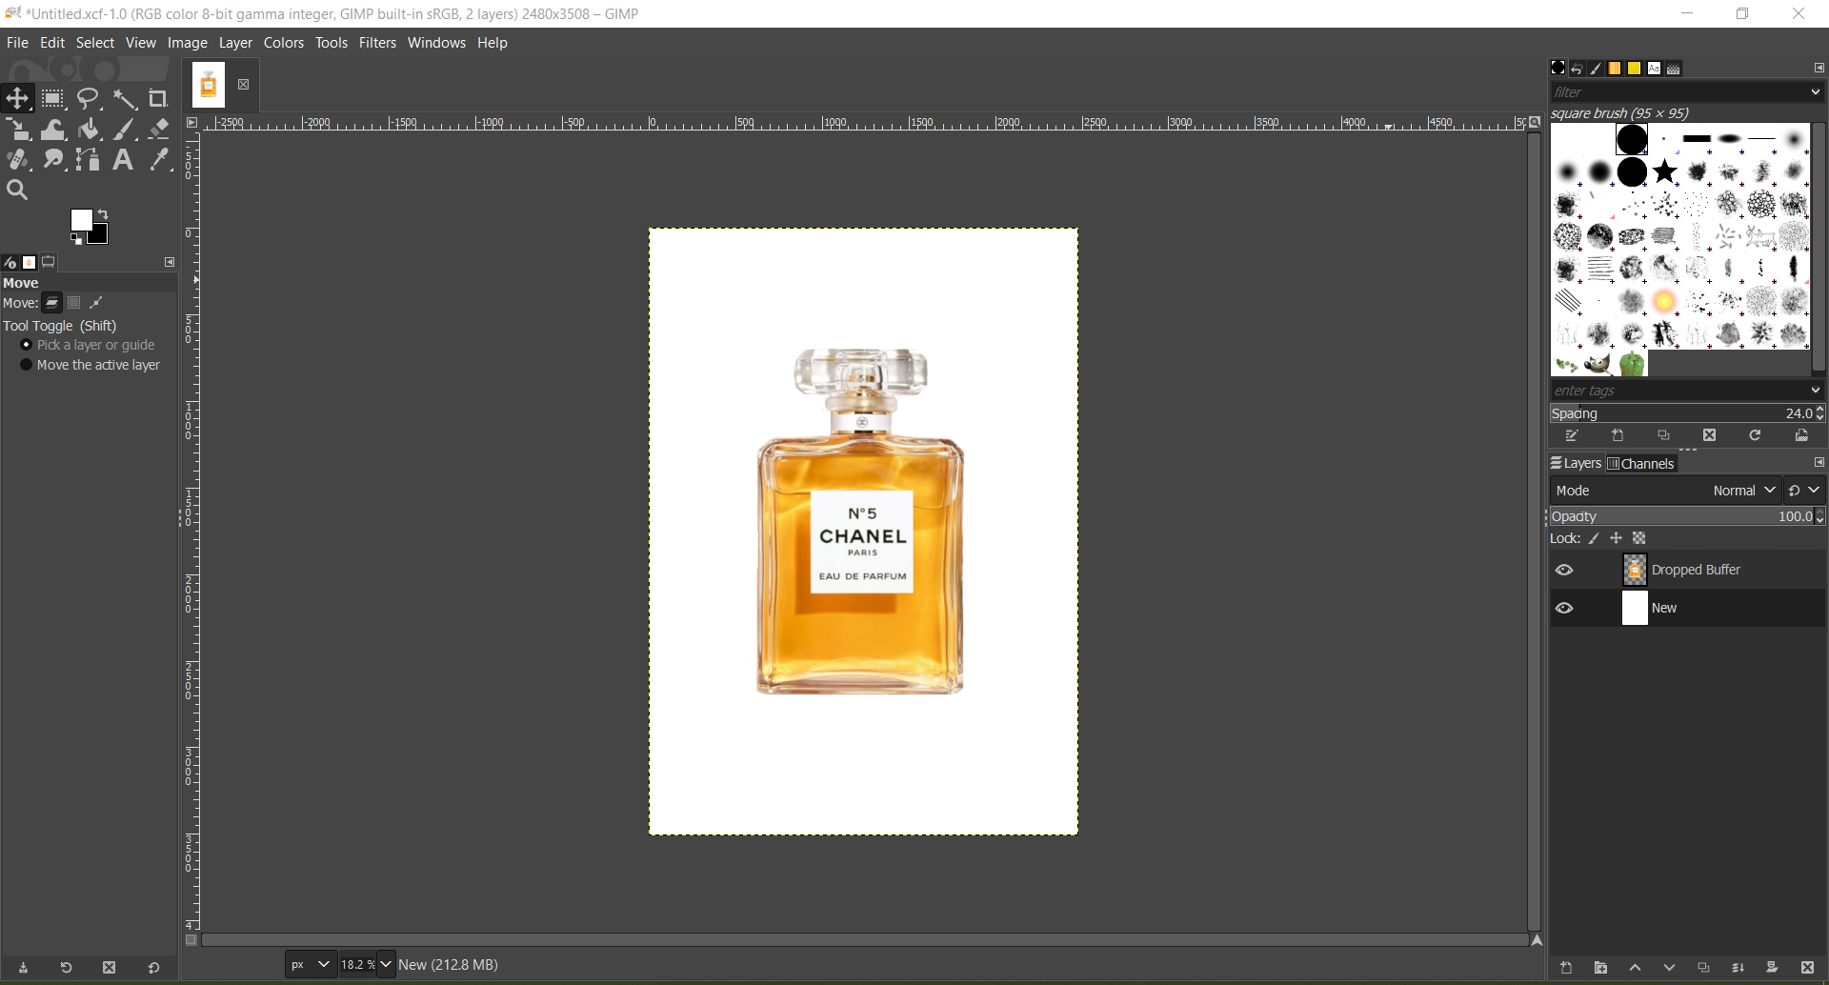Viewport: 1829px width, 985px height.
Task: Select the Free Select lasso tool
Action: coord(90,99)
